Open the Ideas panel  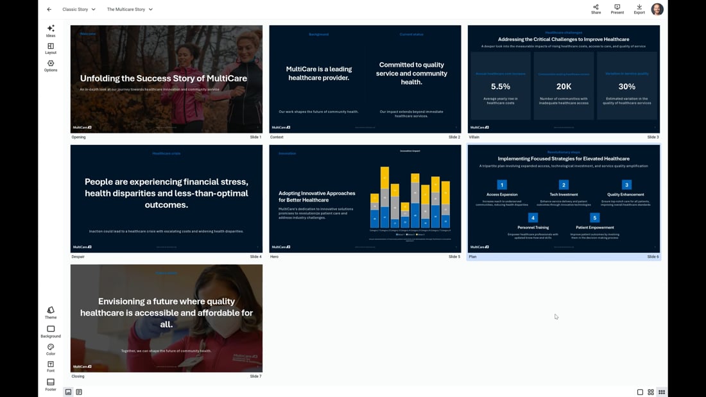pos(50,31)
